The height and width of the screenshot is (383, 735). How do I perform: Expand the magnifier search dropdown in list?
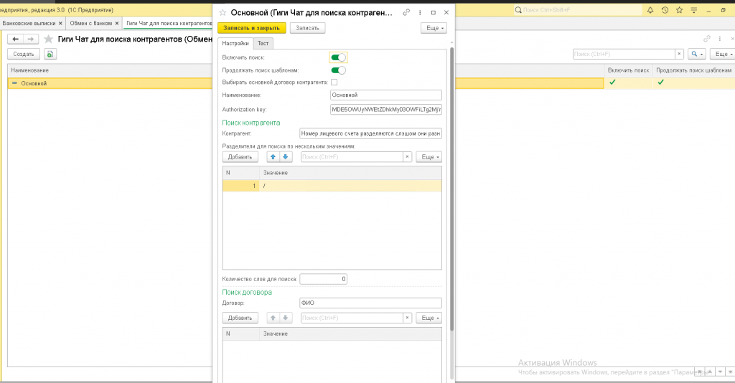click(696, 54)
